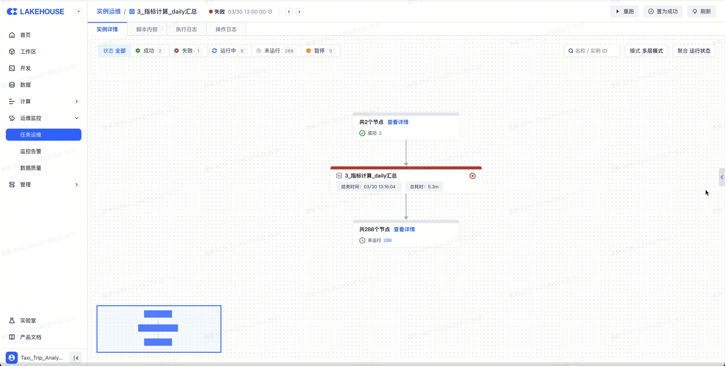Viewport: 725px width, 366px height.
Task: Click the Development (开发) terminal icon
Action: coord(12,68)
